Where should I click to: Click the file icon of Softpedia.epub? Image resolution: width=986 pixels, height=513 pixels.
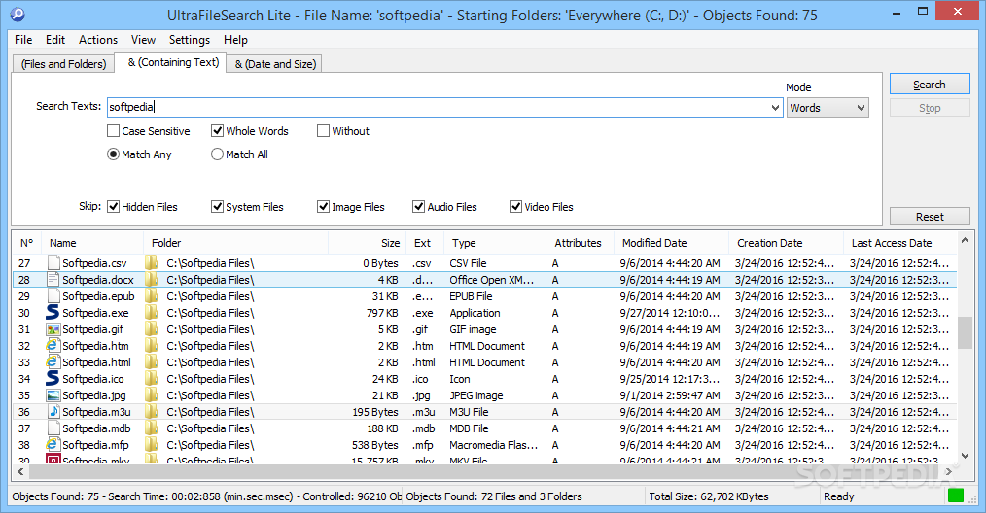(x=53, y=295)
